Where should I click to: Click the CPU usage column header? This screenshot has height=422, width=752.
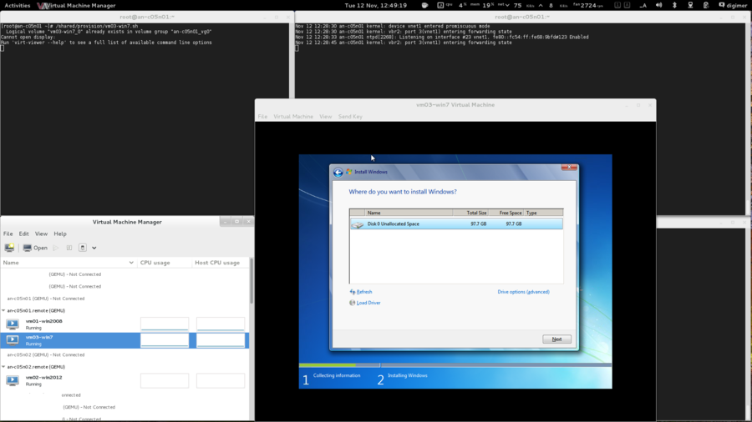[x=165, y=263]
